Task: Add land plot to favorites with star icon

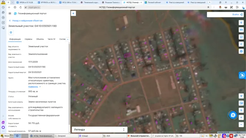Action: [x=11, y=32]
